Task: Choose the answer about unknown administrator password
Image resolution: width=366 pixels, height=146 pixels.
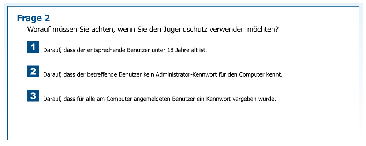Action: [x=163, y=74]
